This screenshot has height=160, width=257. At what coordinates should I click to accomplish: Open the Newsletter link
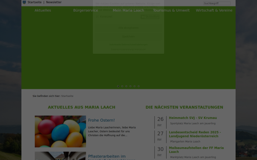tap(54, 2)
